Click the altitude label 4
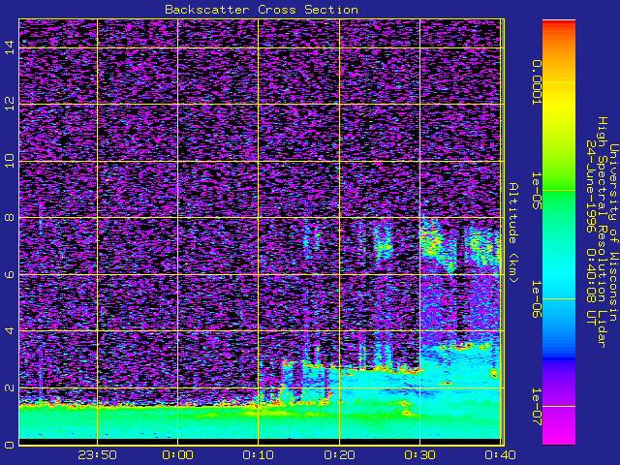The width and height of the screenshot is (620, 465). click(10, 330)
